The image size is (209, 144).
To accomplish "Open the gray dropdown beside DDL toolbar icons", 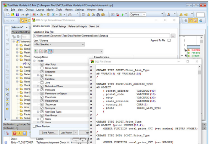I will click(78, 51).
